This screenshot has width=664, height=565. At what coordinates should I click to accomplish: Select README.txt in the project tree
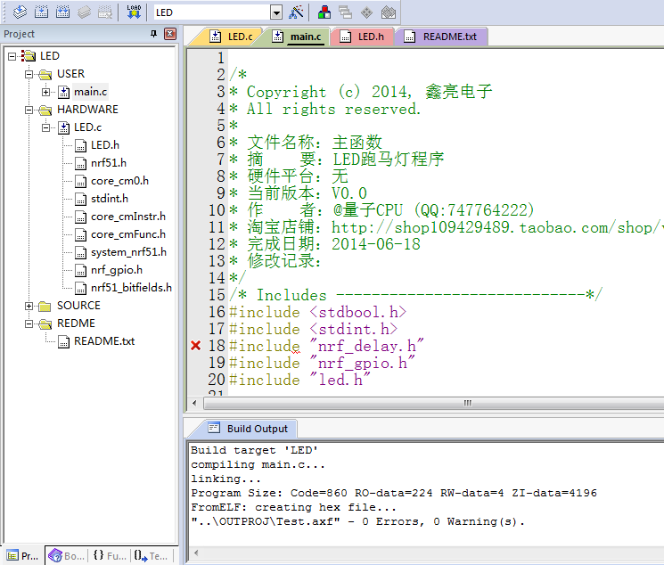[x=104, y=341]
